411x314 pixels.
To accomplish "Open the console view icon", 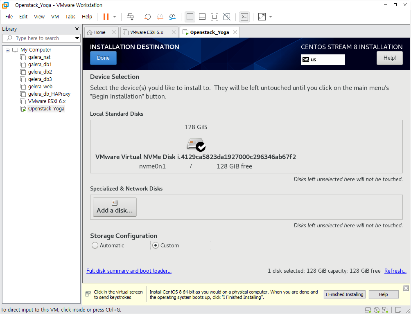I will pos(244,17).
